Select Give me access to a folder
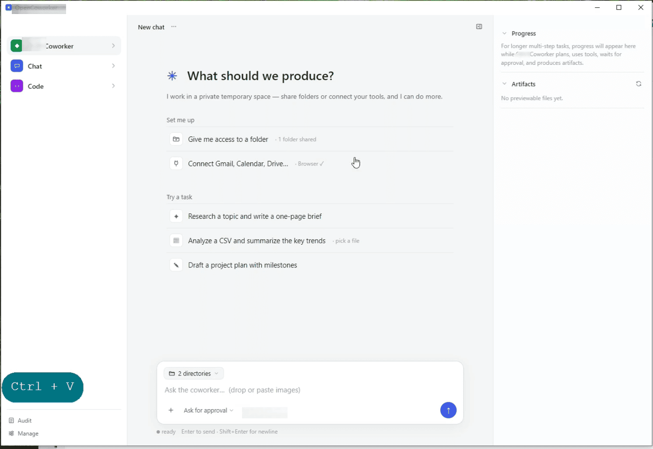Image resolution: width=653 pixels, height=449 pixels. tap(310, 139)
